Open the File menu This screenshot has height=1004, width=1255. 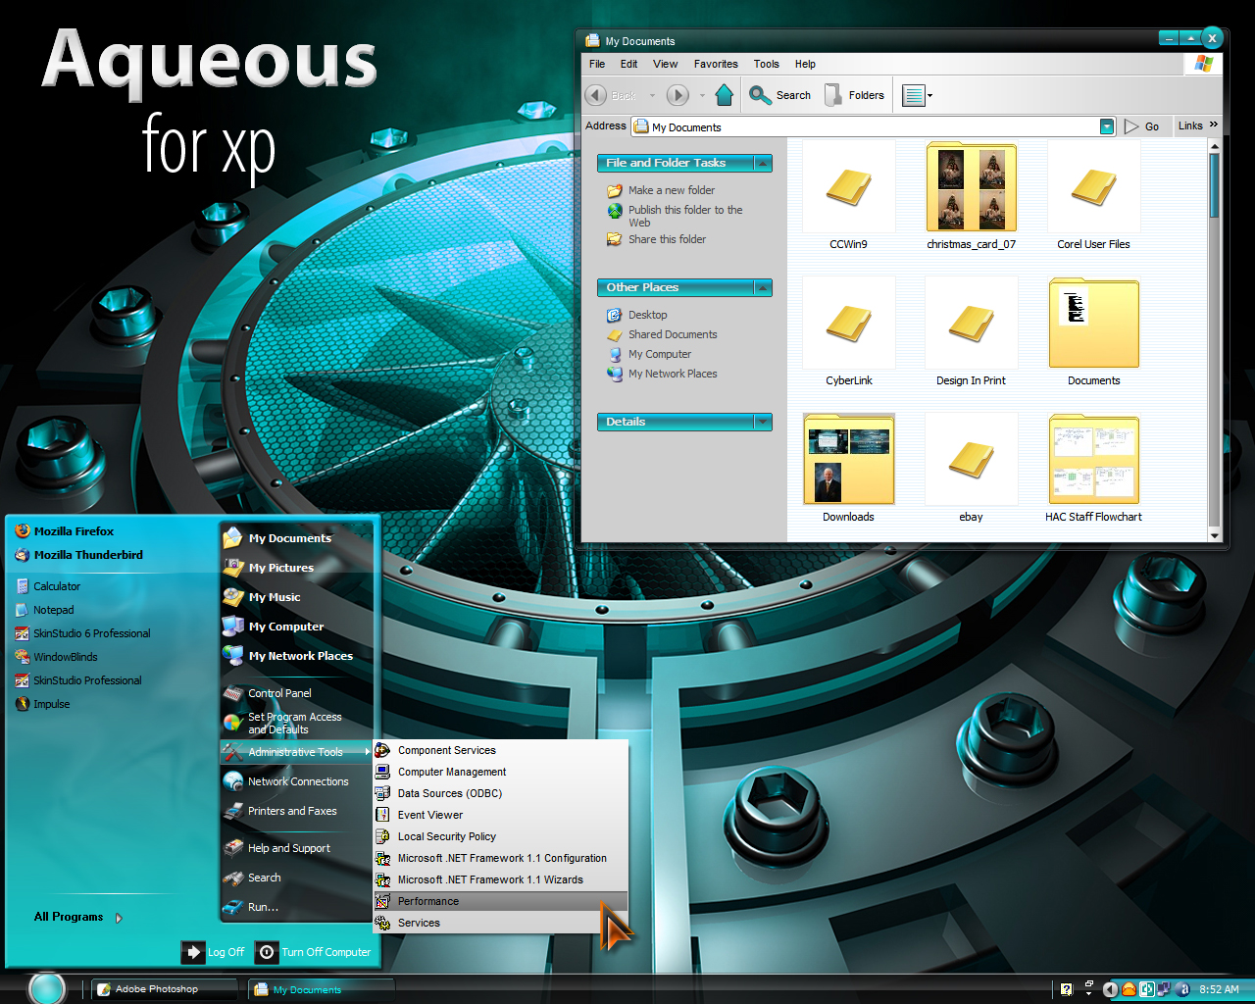click(597, 64)
